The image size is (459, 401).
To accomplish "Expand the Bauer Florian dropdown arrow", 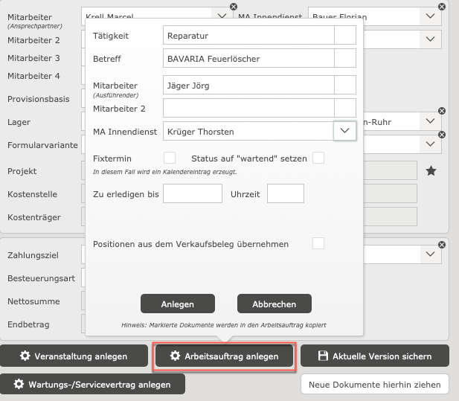I will 430,16.
